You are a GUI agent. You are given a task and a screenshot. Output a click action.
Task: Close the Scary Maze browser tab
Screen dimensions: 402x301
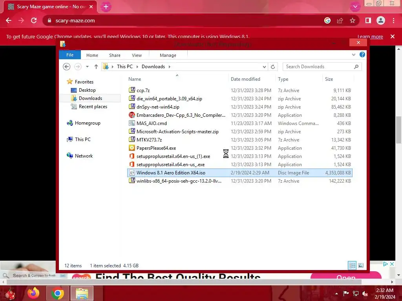point(91,7)
